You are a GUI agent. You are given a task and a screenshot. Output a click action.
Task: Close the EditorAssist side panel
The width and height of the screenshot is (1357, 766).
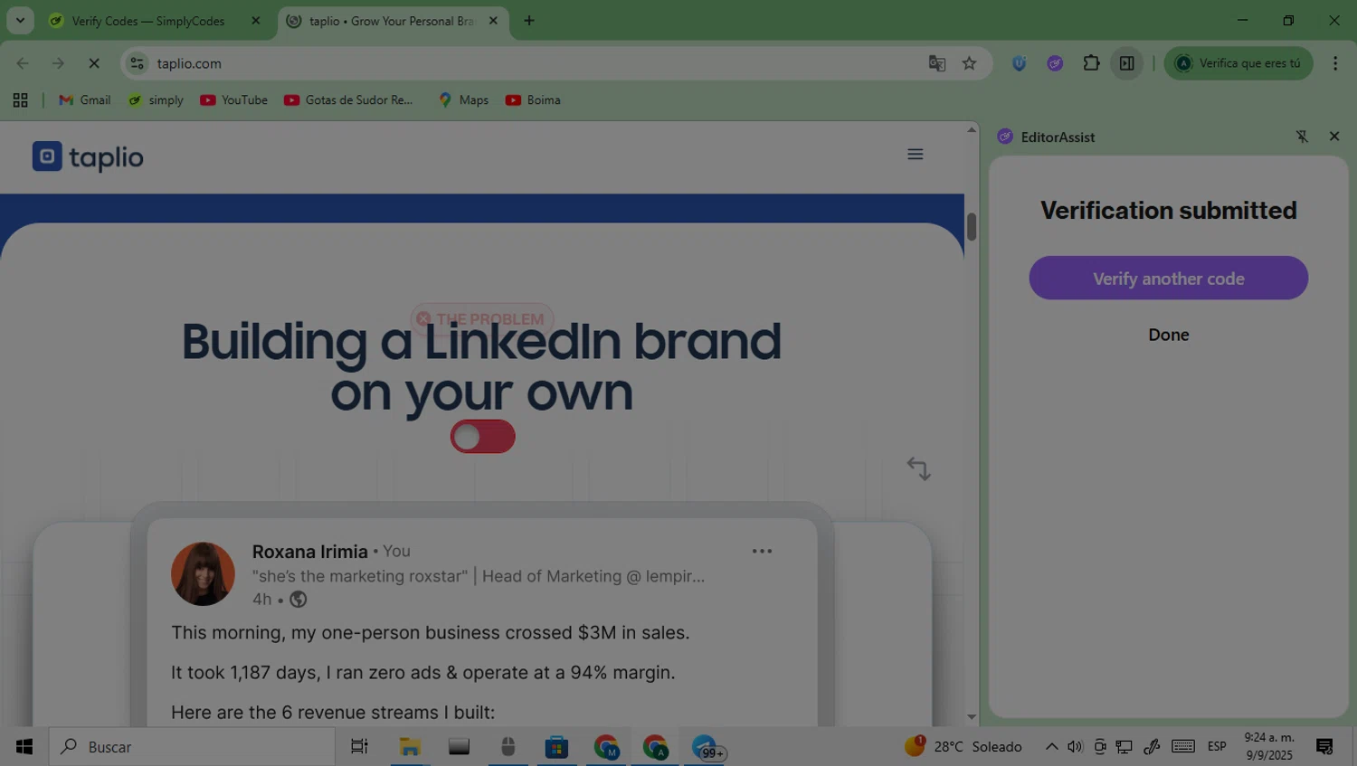[x=1333, y=137]
